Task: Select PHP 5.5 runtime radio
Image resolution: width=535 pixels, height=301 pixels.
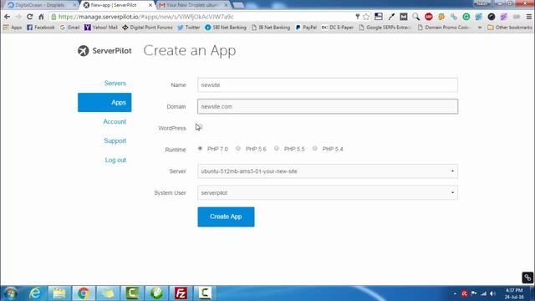Action: pyautogui.click(x=277, y=149)
